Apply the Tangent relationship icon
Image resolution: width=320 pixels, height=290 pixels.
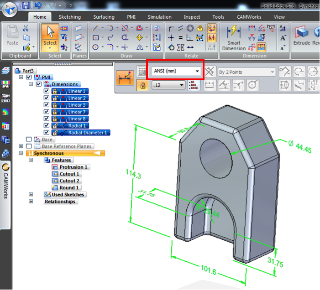(x=171, y=47)
